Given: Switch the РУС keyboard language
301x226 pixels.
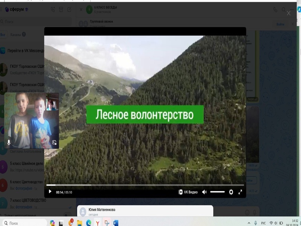Looking at the screenshot, I should [x=263, y=223].
